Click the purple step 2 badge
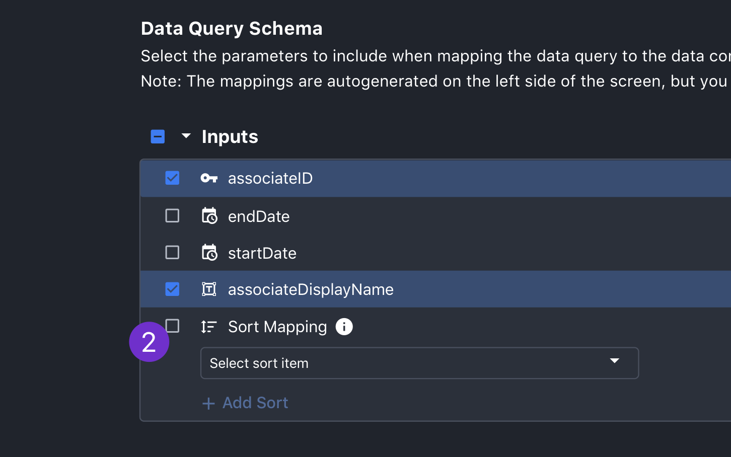This screenshot has width=731, height=457. 149,342
